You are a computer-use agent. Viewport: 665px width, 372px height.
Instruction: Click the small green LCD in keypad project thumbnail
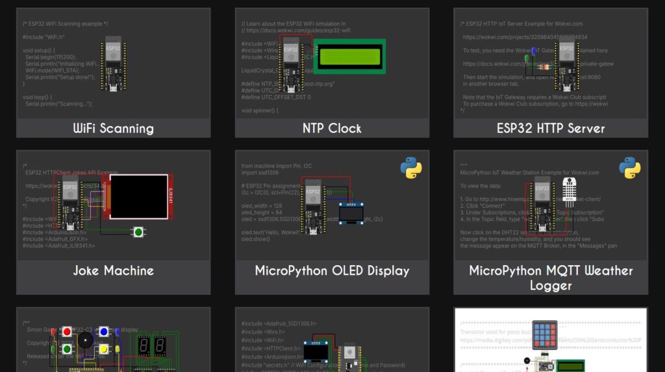tap(570, 366)
